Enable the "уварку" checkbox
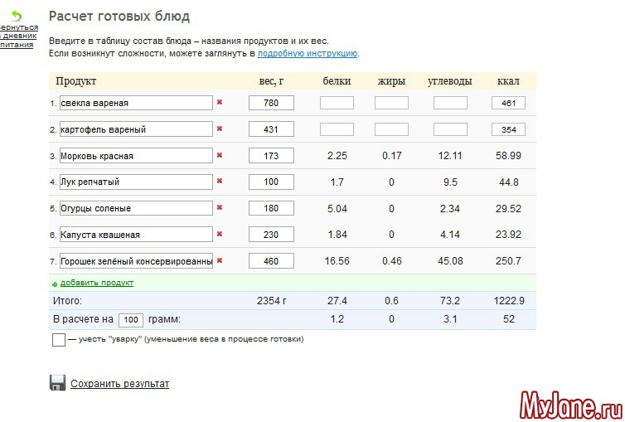 (58, 340)
